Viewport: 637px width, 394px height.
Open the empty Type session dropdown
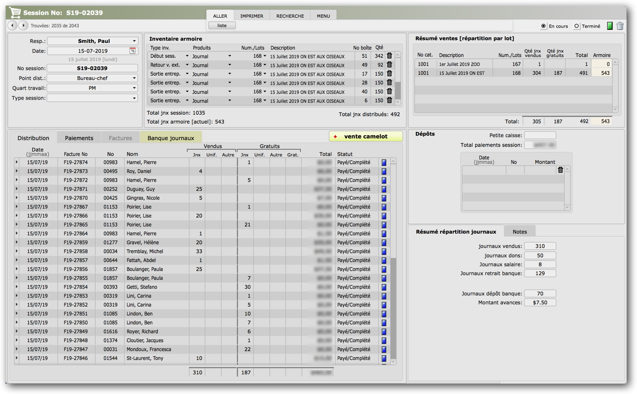coord(92,98)
